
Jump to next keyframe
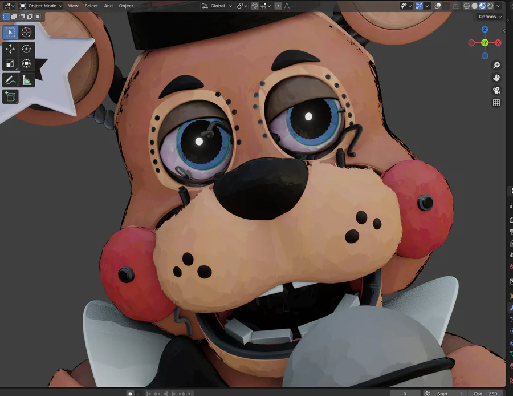pyautogui.click(x=182, y=393)
